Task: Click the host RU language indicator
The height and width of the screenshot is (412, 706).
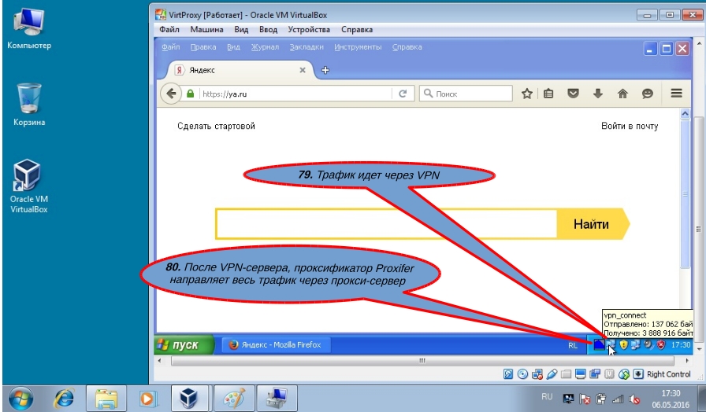Action: tap(547, 397)
